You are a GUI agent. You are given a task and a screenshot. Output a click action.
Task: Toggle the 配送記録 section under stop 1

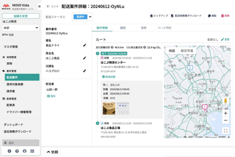109,77
